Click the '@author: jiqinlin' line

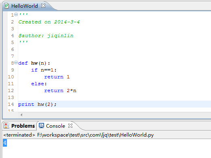tap(46, 36)
